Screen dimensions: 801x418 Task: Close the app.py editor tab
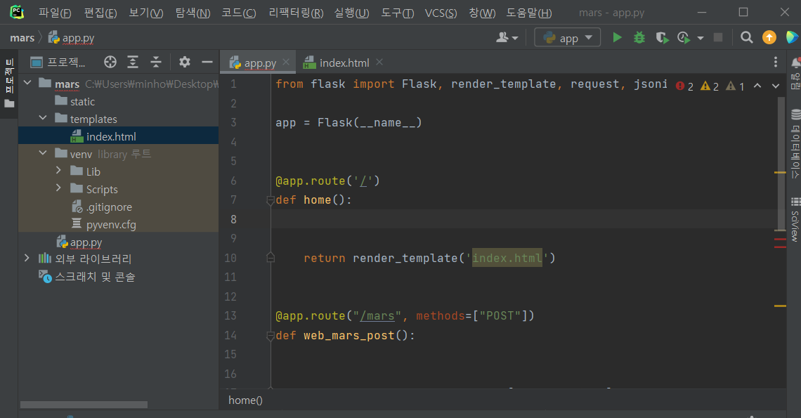pos(286,62)
